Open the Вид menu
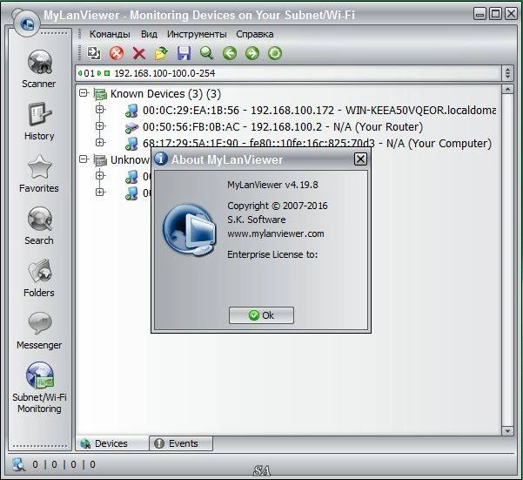This screenshot has width=523, height=480. point(149,34)
